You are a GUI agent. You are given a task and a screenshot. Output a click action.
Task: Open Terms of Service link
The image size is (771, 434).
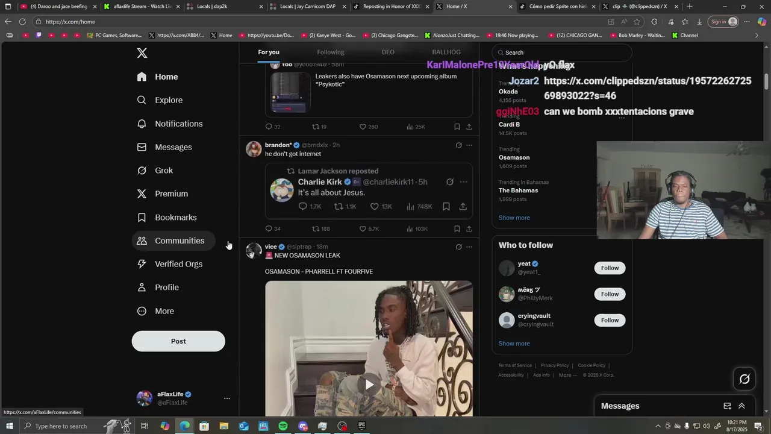[515, 365]
